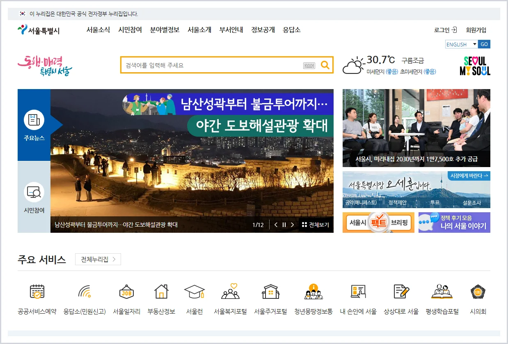Open 서울복지포털 people with heart icon

pos(230,291)
